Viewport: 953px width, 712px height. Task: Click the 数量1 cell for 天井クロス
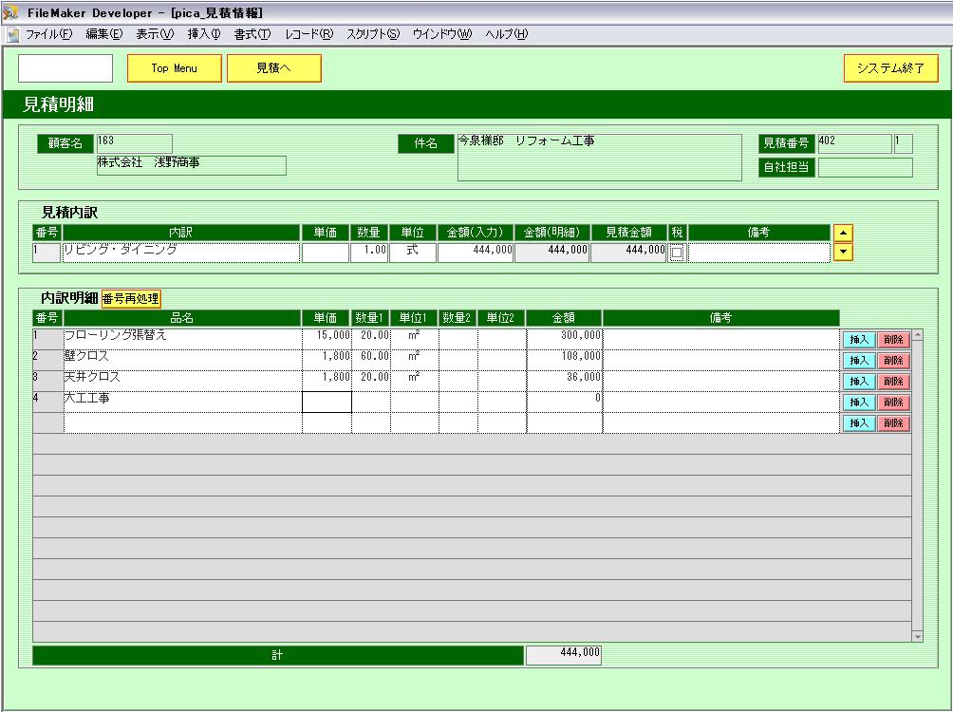[x=371, y=381]
